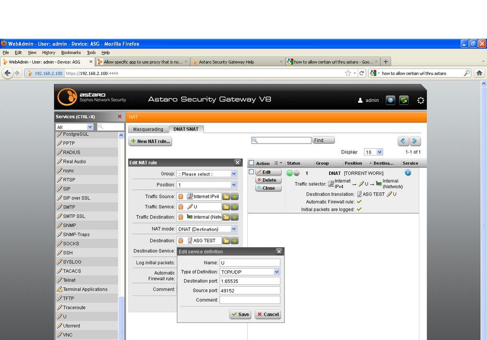Click green plus beside Destination field
487x340 pixels.
pos(234,241)
